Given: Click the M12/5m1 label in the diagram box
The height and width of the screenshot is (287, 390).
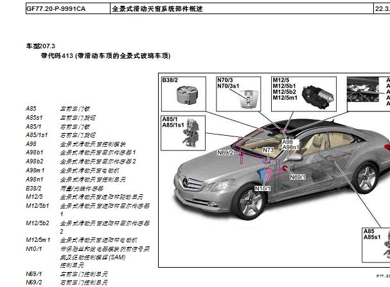Looking at the screenshot, I should (285, 98).
